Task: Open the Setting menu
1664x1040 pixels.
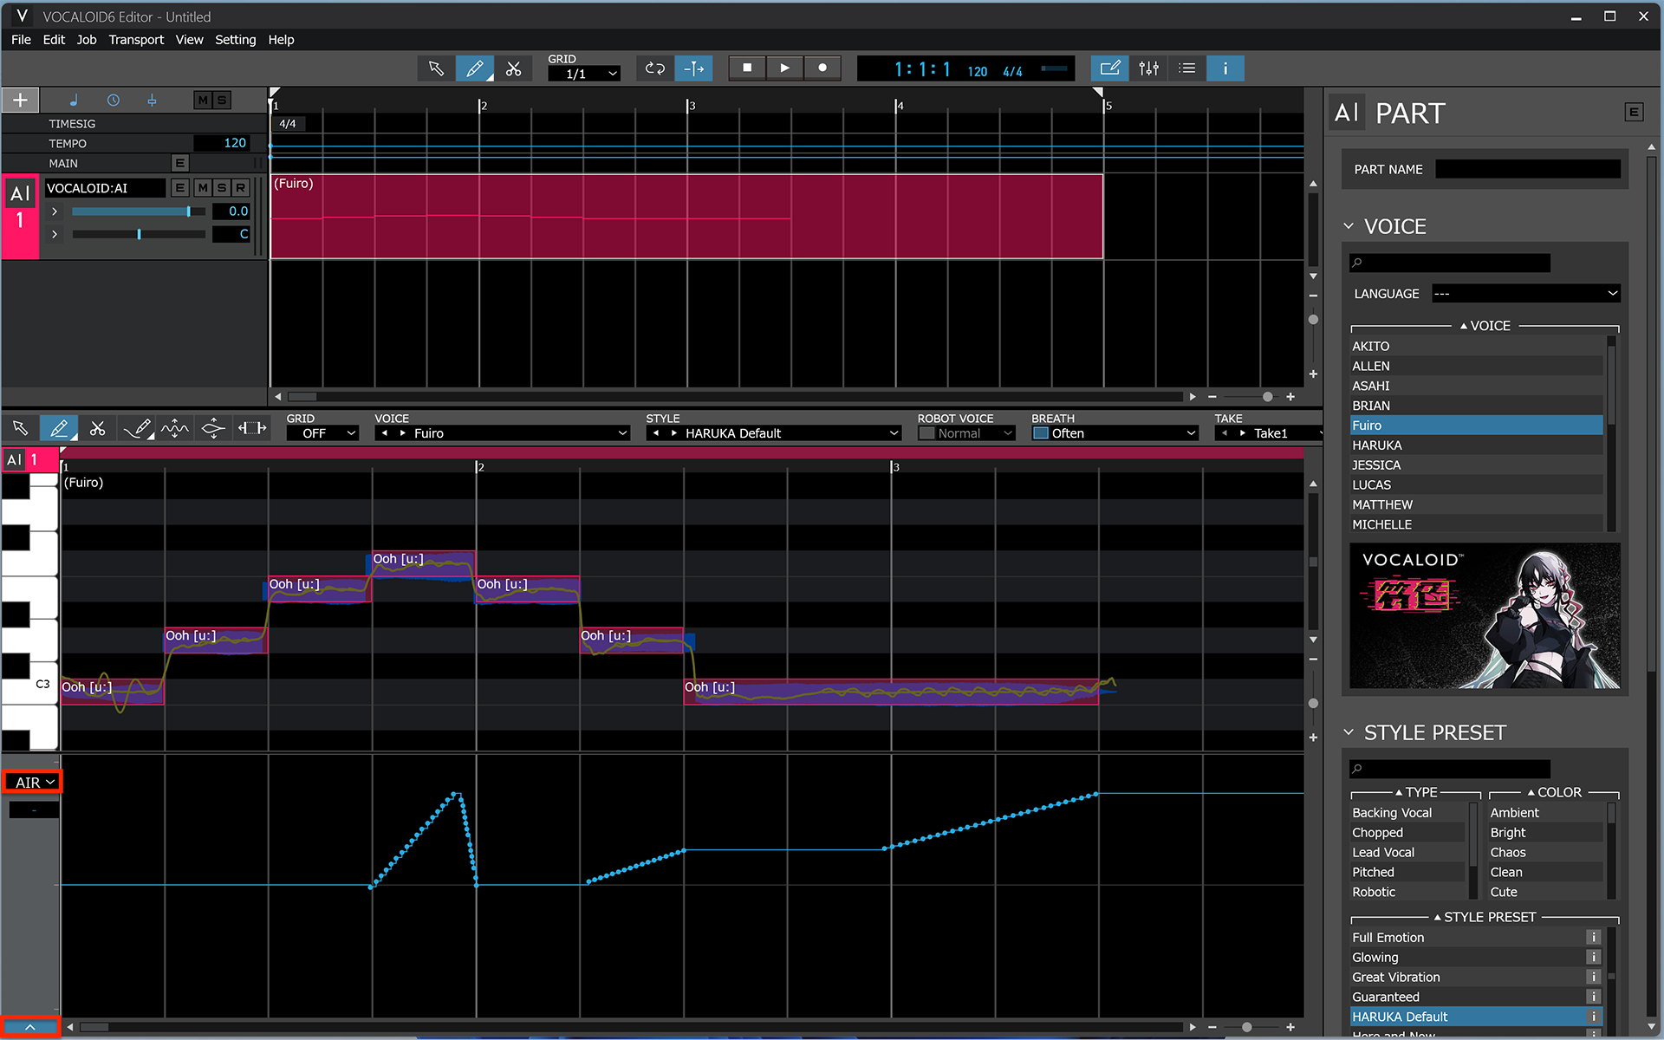Action: (235, 39)
